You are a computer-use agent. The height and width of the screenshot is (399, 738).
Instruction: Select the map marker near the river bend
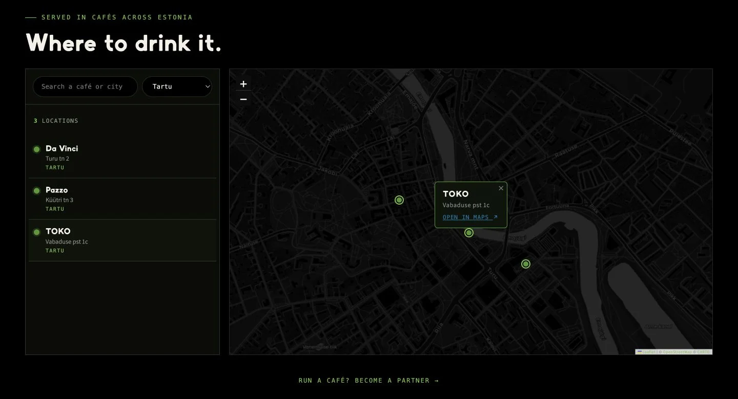pyautogui.click(x=526, y=264)
